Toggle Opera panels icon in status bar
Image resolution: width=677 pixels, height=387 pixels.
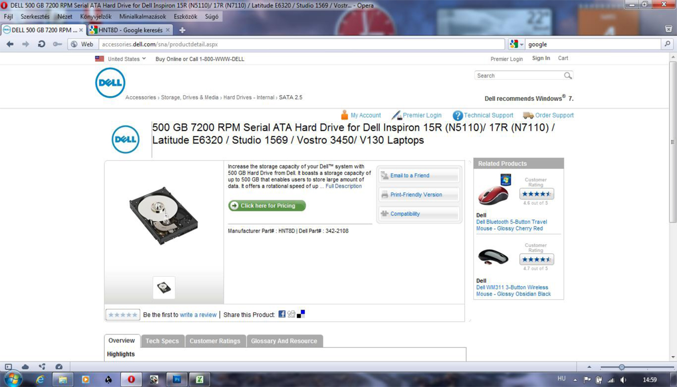pos(8,367)
